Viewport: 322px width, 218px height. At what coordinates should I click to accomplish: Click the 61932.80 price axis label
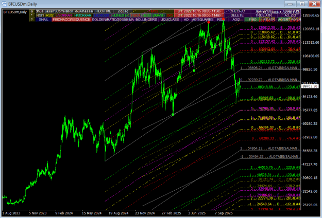(311, 137)
